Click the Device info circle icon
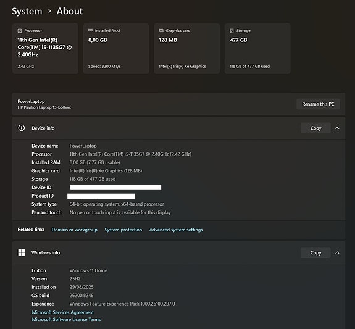355x329 pixels. click(22, 128)
